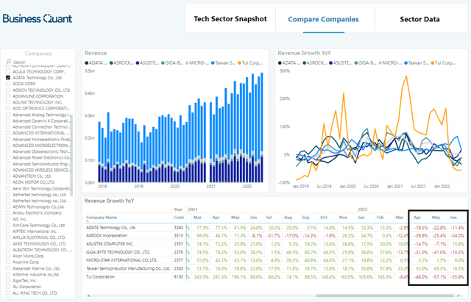The height and width of the screenshot is (302, 471).
Task: Select ASROCK Incorporation row name in table
Action: (x=107, y=235)
